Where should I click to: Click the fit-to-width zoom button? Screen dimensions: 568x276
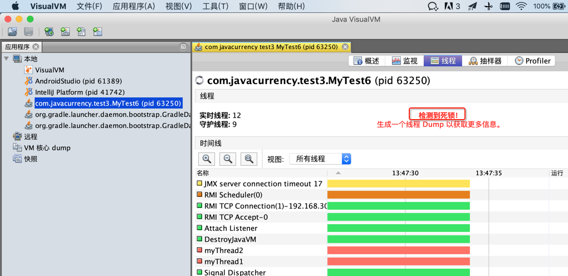tap(249, 159)
